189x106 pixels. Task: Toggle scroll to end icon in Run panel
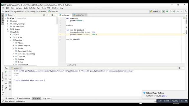10,82
